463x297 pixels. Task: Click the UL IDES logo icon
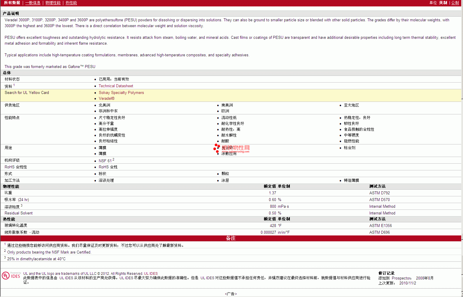pyautogui.click(x=11, y=276)
